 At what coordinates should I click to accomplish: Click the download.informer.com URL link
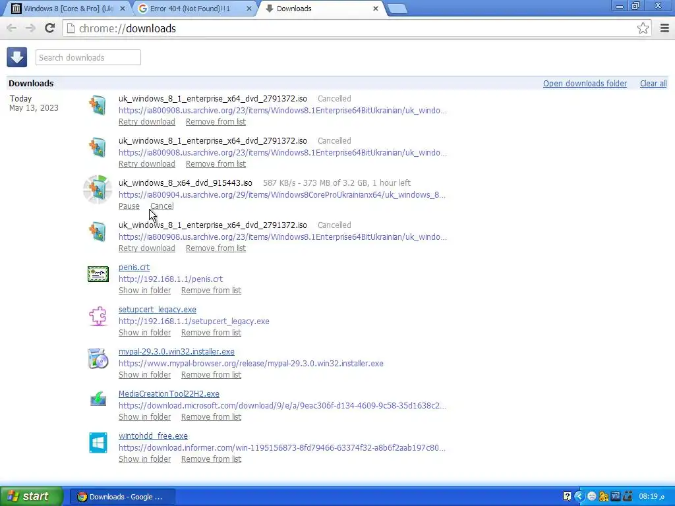282,448
